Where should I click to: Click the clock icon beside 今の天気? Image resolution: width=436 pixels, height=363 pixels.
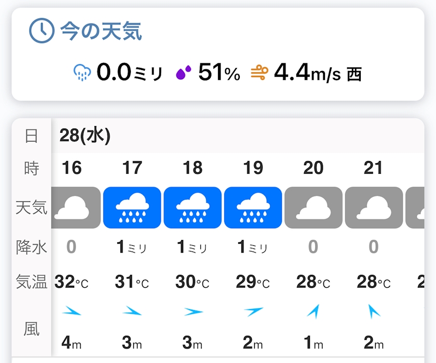click(42, 32)
